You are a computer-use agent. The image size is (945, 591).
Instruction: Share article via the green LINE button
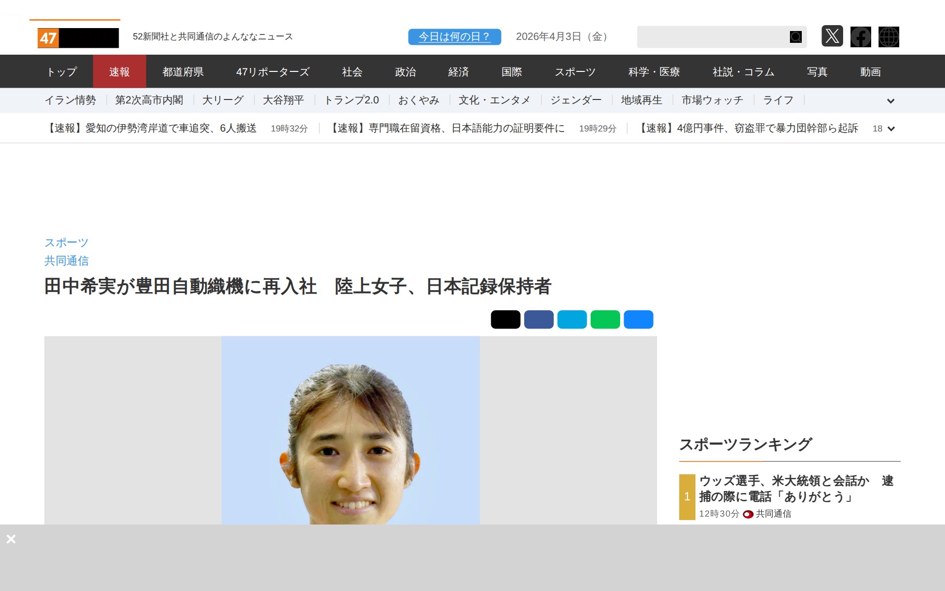tap(605, 319)
